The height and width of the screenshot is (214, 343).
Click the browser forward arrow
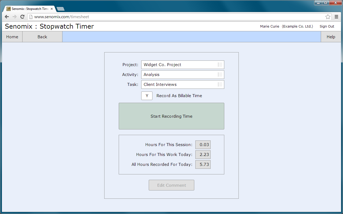[14, 17]
